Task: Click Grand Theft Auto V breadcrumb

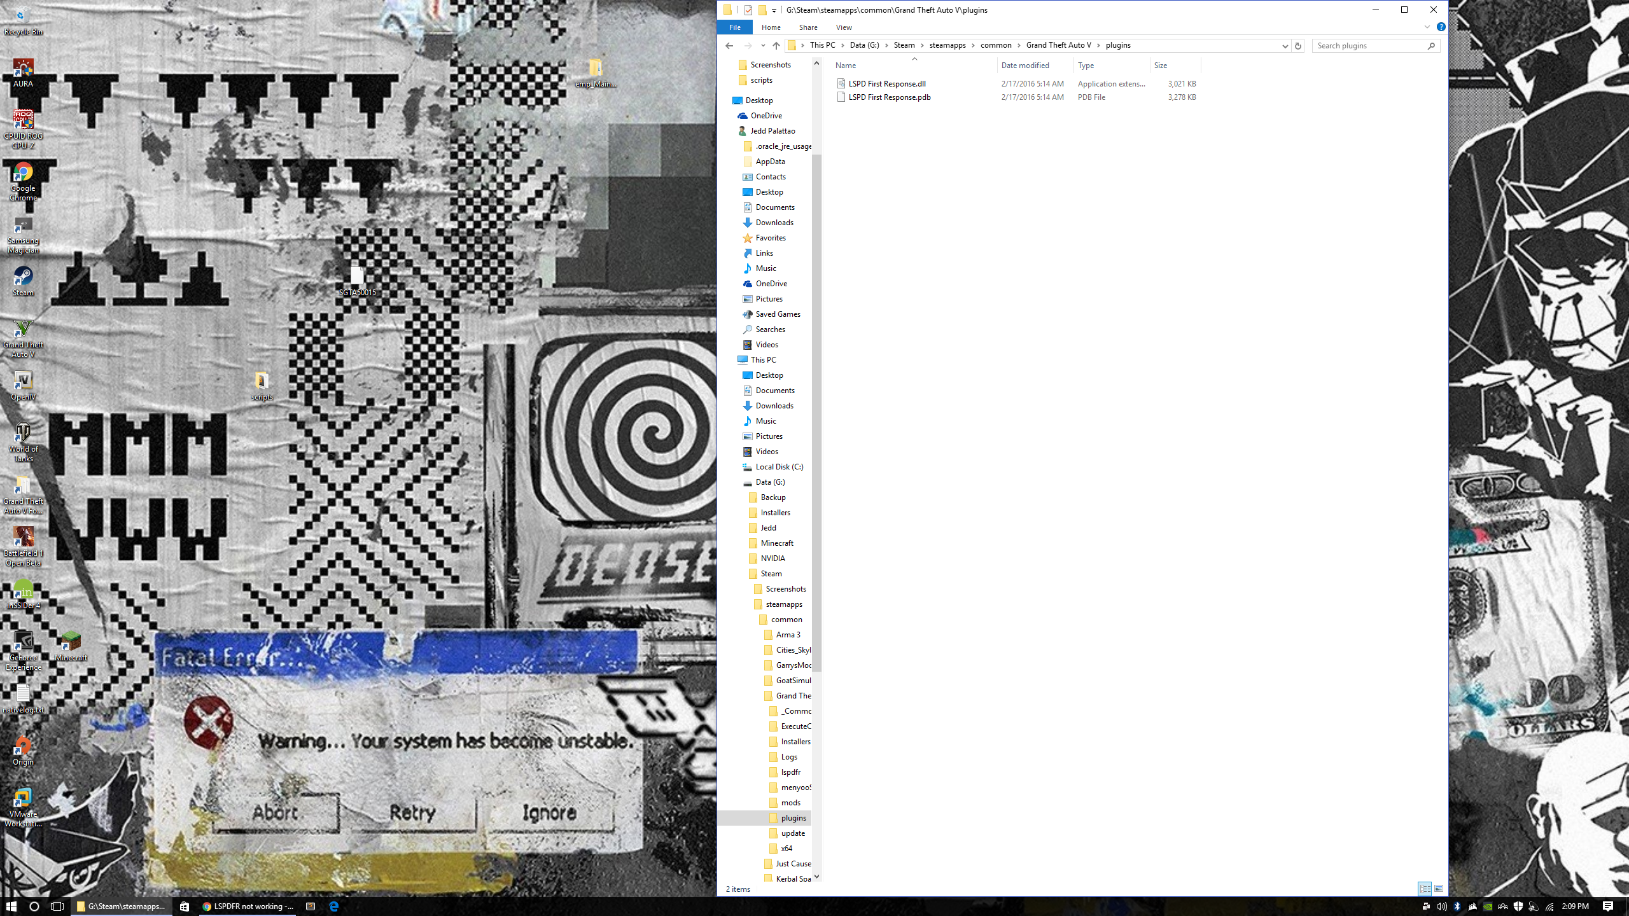Action: (1058, 45)
